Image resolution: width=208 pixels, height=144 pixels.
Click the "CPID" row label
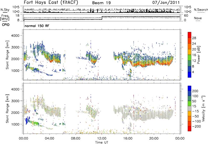pos(6,25)
